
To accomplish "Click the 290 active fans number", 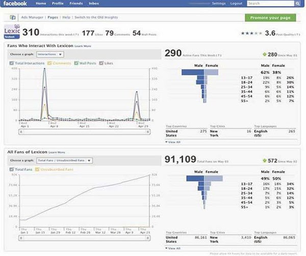I will [173, 53].
